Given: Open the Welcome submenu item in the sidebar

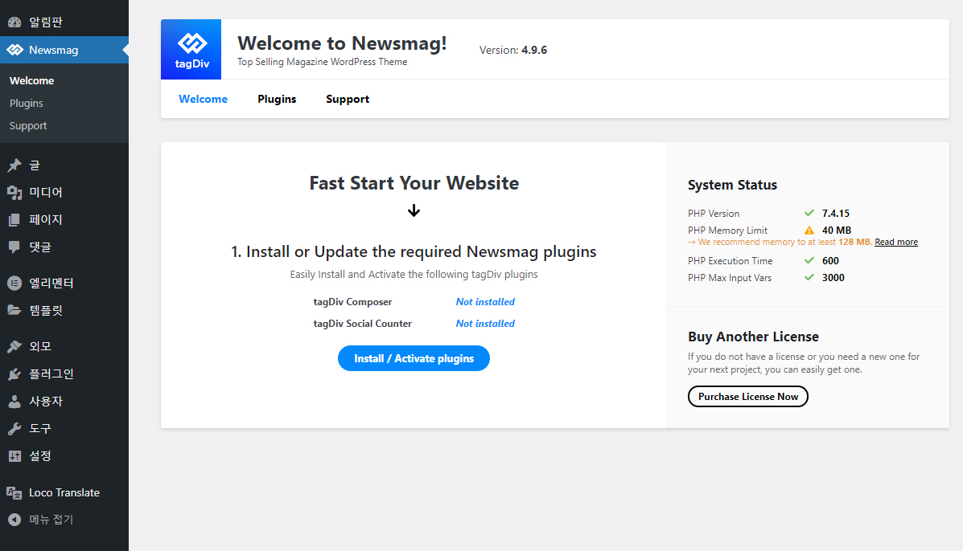Looking at the screenshot, I should [32, 80].
